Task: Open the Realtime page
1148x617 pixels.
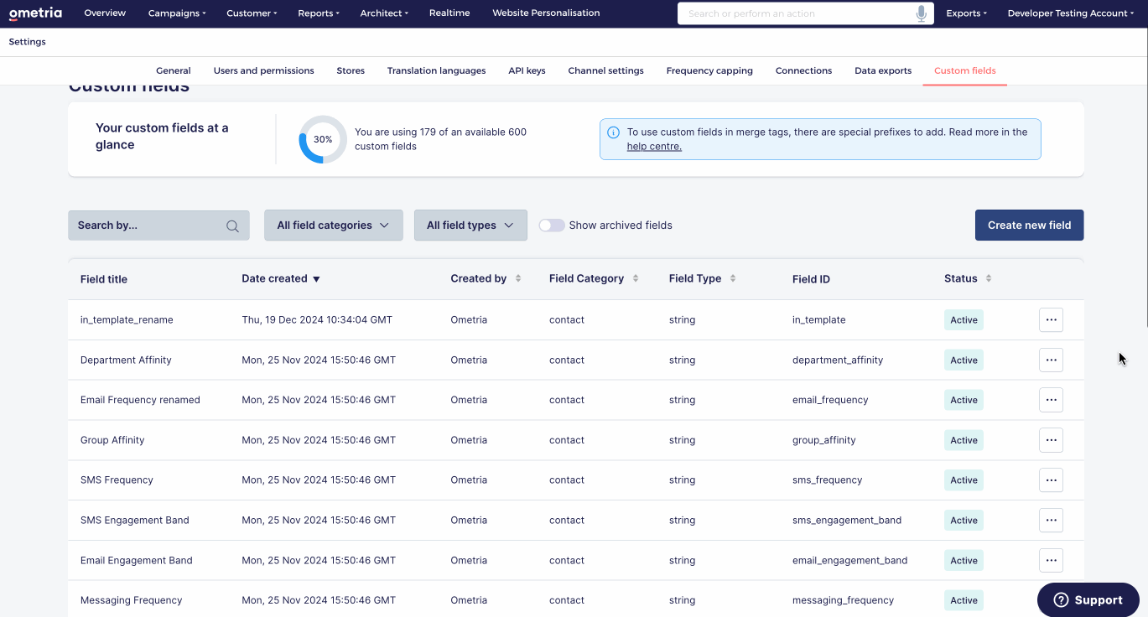Action: click(x=449, y=13)
